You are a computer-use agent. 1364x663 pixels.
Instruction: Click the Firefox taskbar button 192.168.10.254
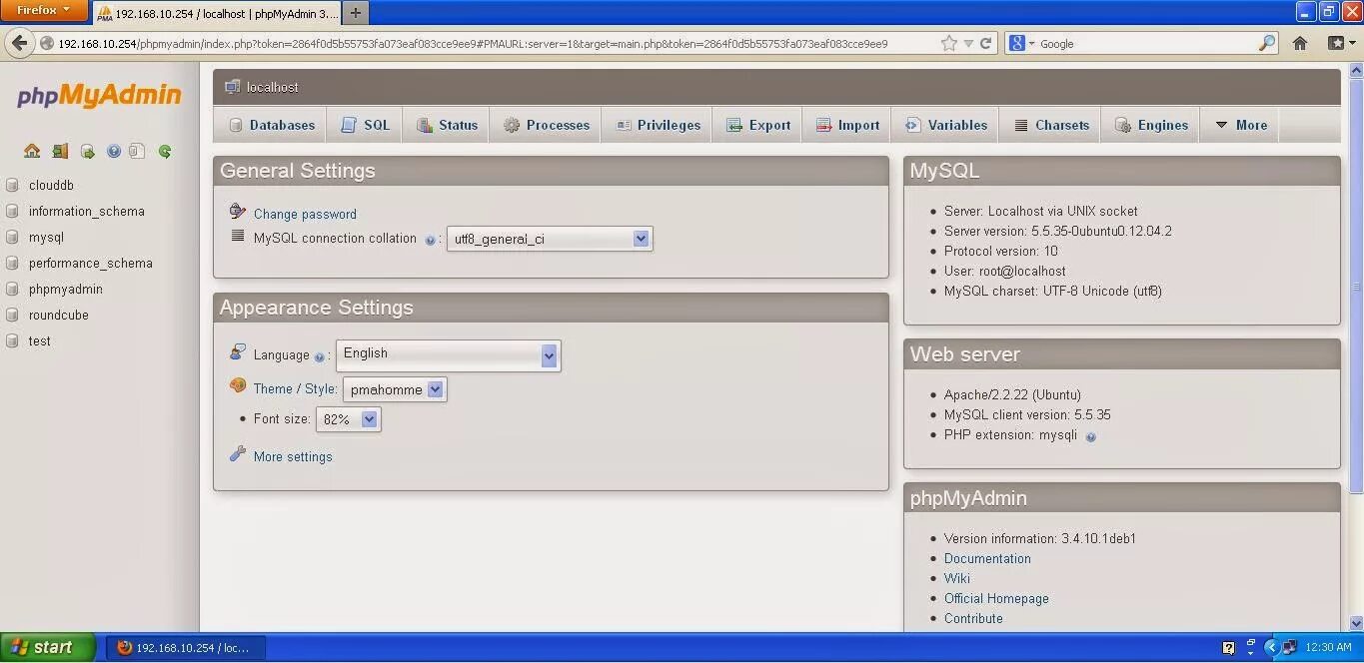pos(187,647)
